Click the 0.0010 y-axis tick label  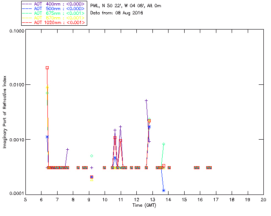tap(17, 140)
